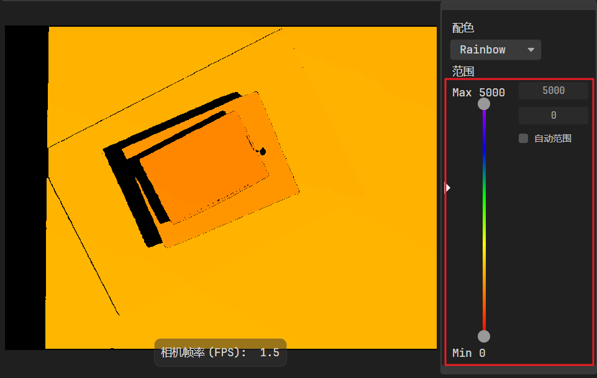This screenshot has width=597, height=378.
Task: Click the white triangle marker beside the slider
Action: pos(448,187)
